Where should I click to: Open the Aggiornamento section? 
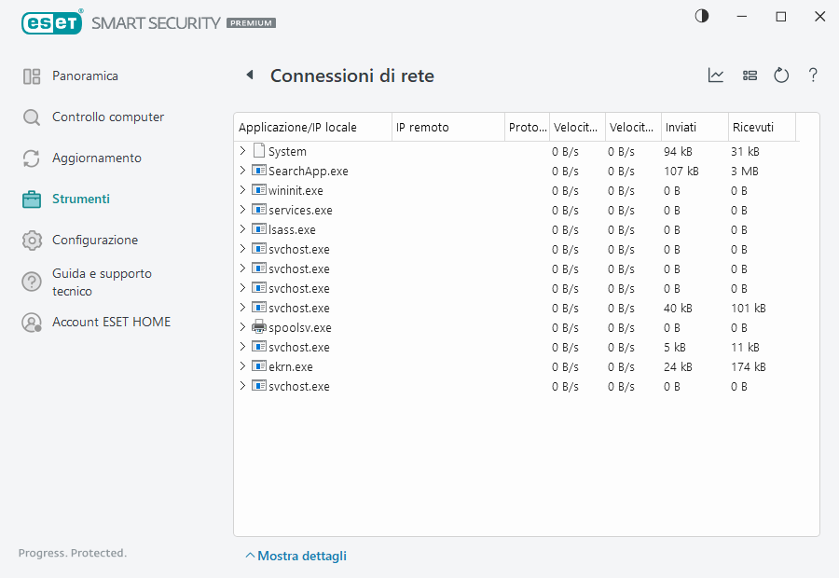point(96,158)
